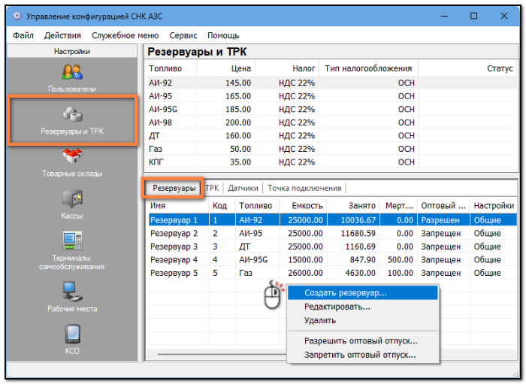Maximize the Управление конфигурацией window
Viewport: 526px width, 384px height.
pyautogui.click(x=473, y=16)
